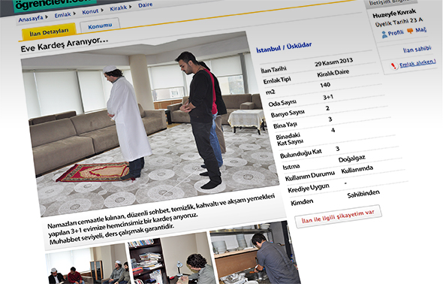443x284 pixels.
Task: Switch to the Konumu tab
Action: pos(100,26)
